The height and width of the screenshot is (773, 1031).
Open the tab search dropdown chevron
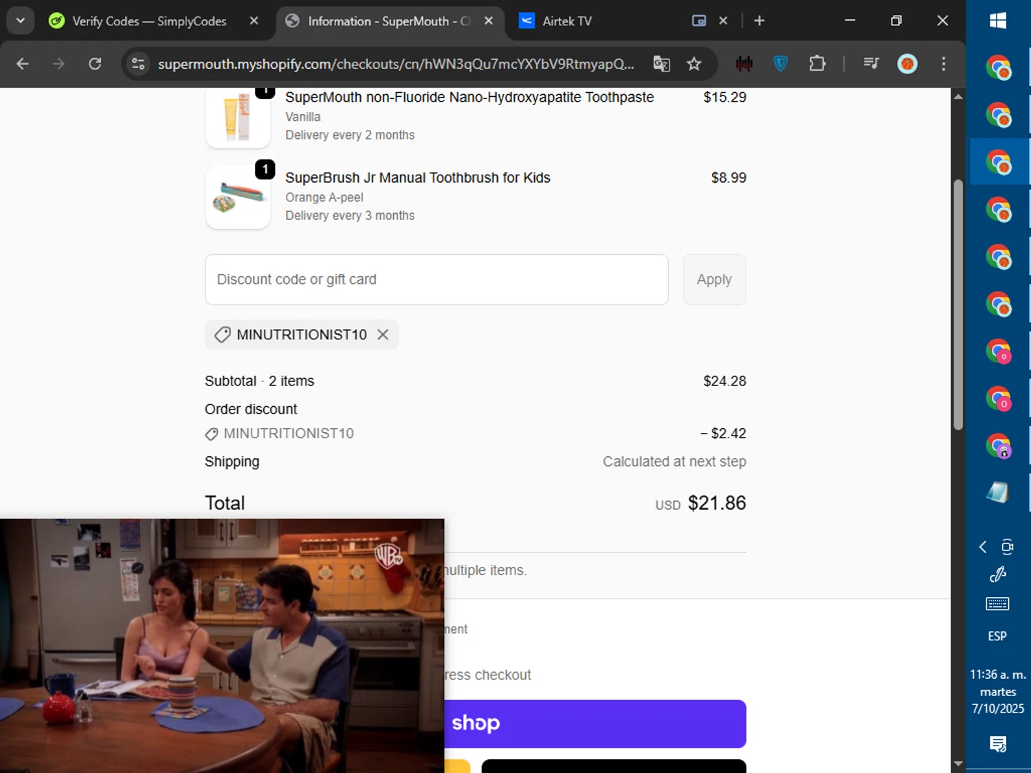coord(21,21)
